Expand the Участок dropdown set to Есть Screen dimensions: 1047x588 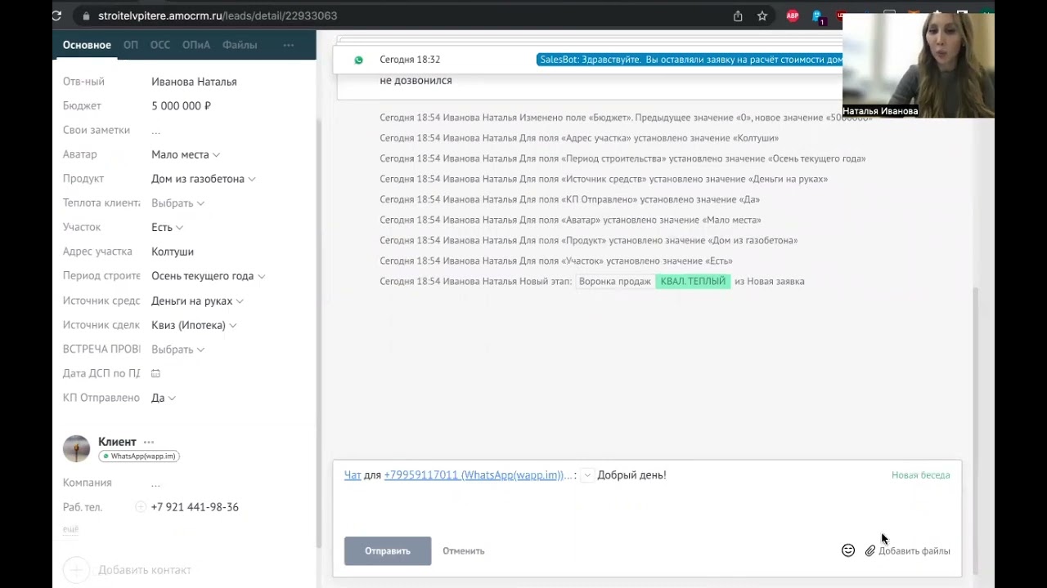click(167, 227)
